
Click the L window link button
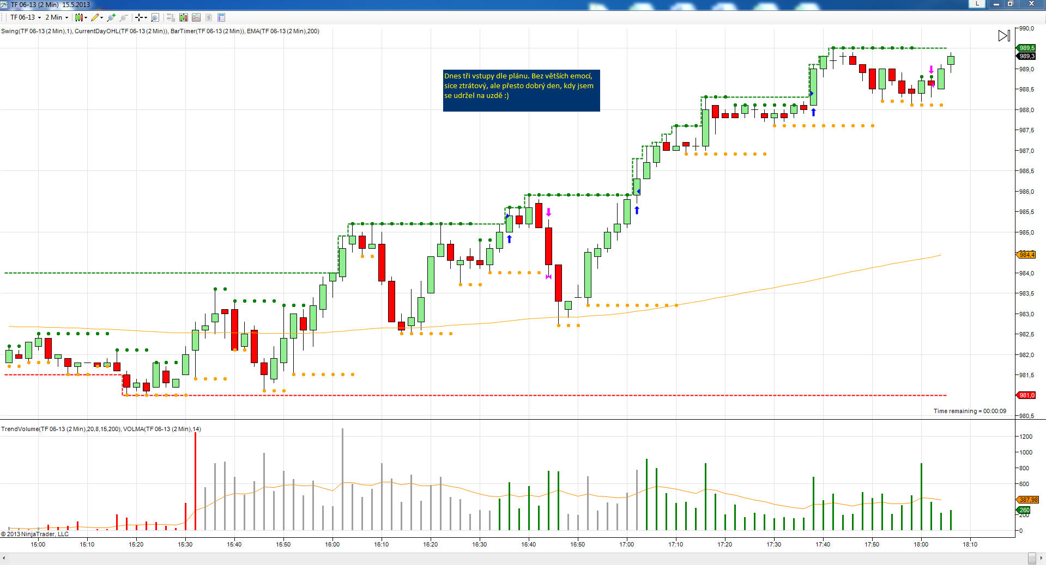[977, 4]
